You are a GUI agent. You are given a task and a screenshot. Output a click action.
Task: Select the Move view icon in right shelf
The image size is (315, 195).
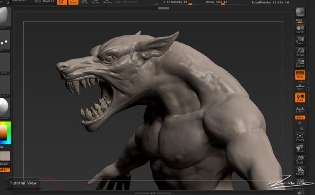pyautogui.click(x=300, y=148)
